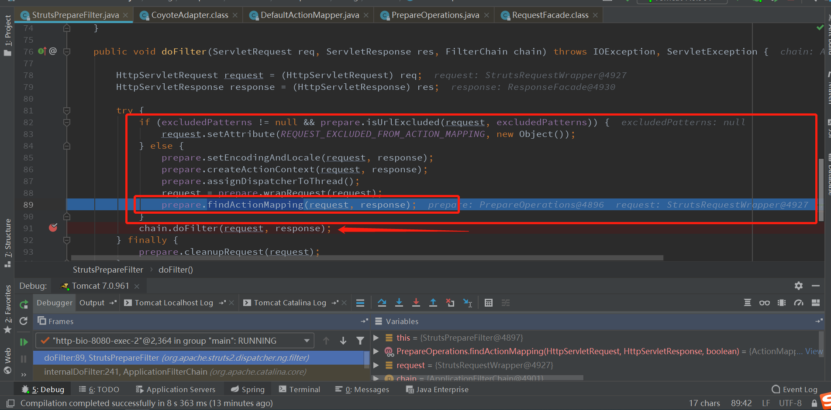The height and width of the screenshot is (410, 831).
Task: Click Run to Cursor icon
Action: [x=467, y=303]
